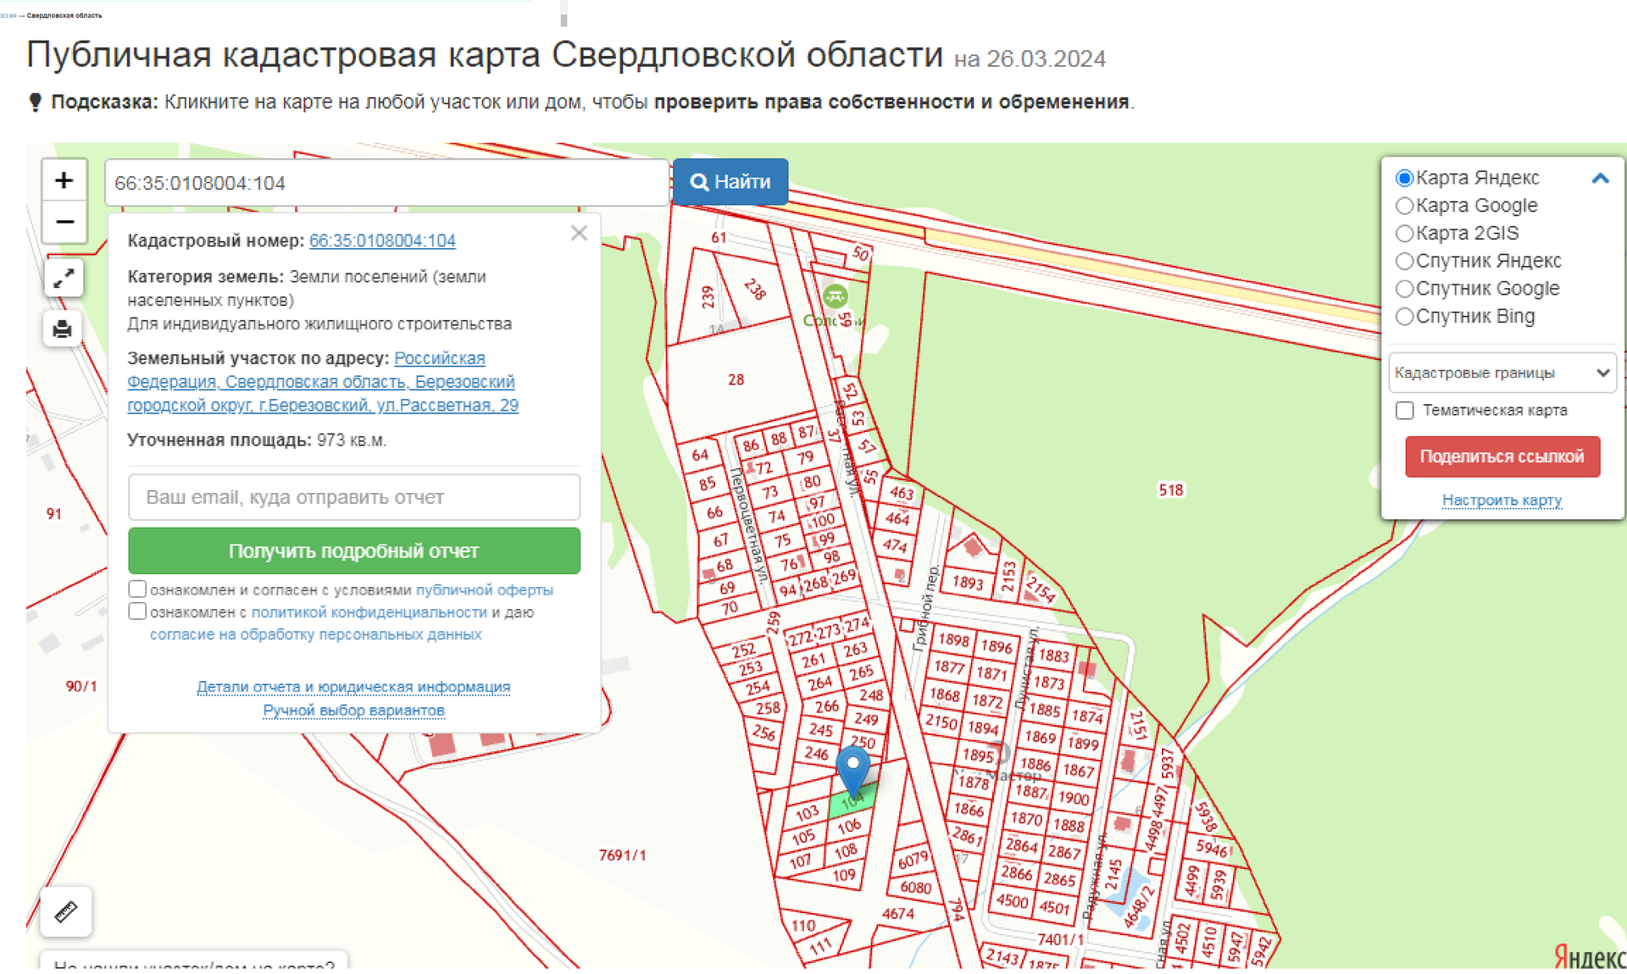Select Спутник Яндекс radio option
Screen dimensions: 1627x974
pyautogui.click(x=1404, y=261)
